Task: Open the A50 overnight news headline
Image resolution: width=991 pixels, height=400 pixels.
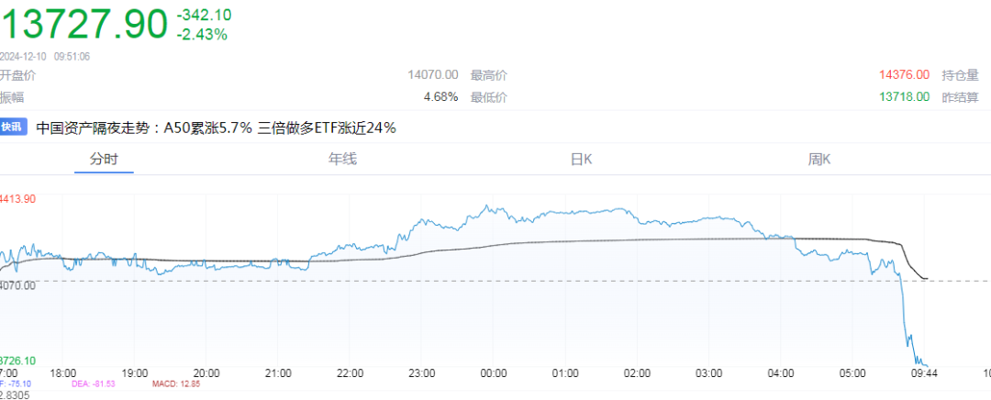Action: coord(217,128)
